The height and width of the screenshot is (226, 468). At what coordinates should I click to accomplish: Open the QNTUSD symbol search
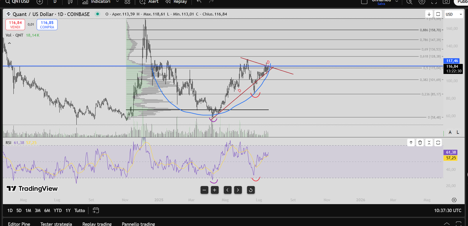tap(18, 2)
